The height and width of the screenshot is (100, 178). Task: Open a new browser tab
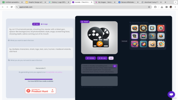coord(165,2)
